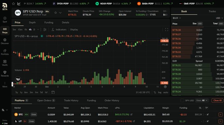
Task: Open the USD denomination dropdown in book
Action: 219,18
